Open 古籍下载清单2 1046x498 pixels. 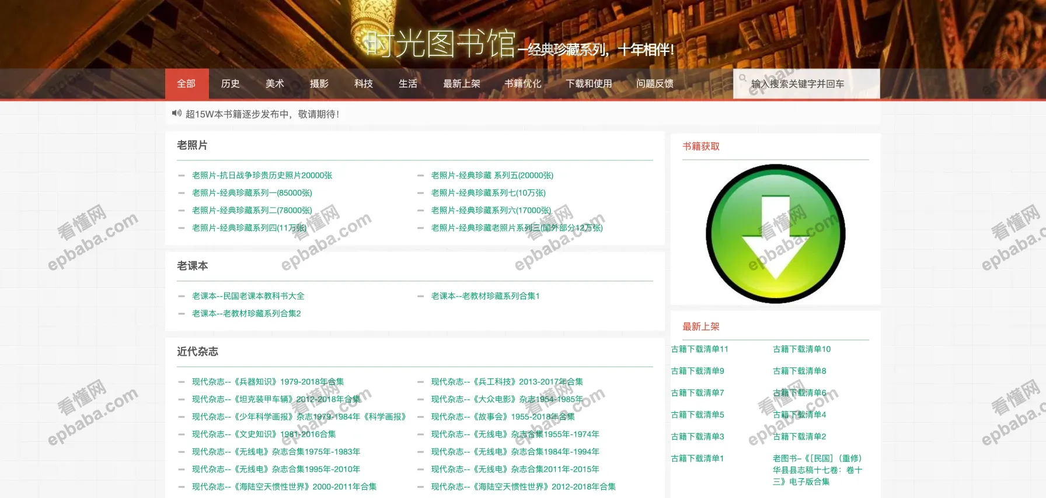(x=800, y=437)
